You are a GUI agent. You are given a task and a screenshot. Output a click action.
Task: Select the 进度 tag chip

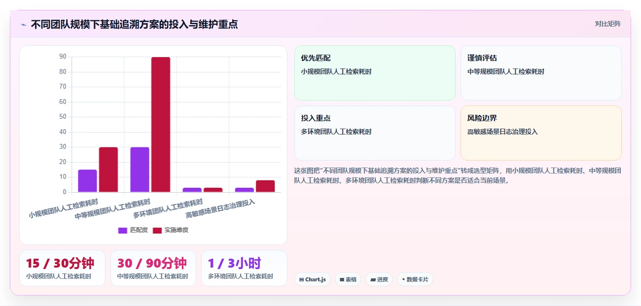coord(379,279)
